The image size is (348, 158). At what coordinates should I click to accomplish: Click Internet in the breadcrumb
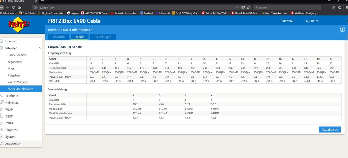click(x=54, y=30)
